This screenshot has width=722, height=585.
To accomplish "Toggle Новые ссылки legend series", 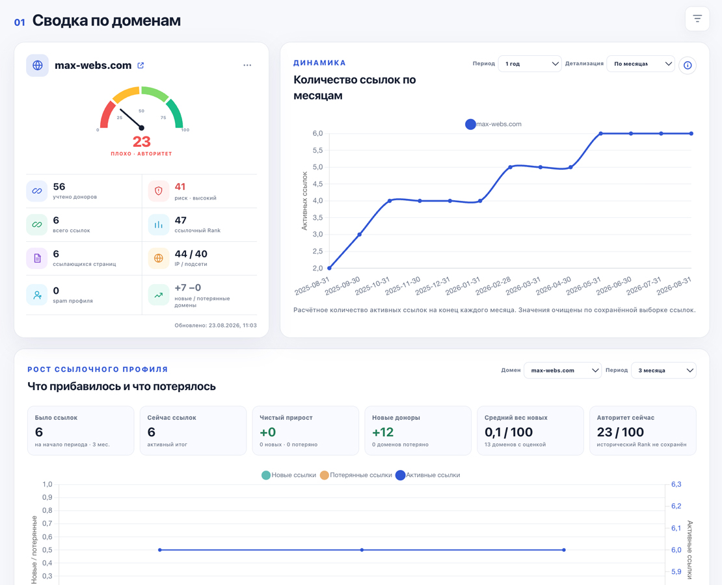I will [289, 475].
